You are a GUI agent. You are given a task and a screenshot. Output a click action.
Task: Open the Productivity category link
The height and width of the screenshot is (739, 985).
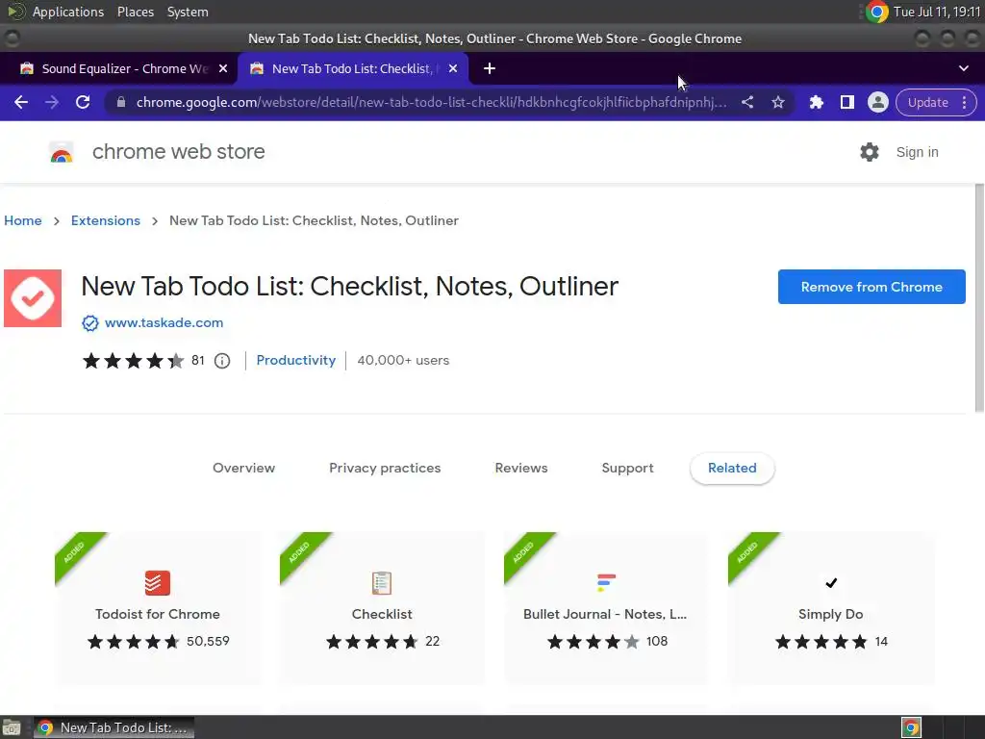tap(296, 360)
